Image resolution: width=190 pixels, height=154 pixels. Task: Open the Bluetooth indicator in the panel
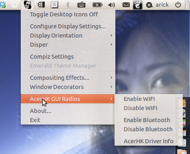coord(68,5)
